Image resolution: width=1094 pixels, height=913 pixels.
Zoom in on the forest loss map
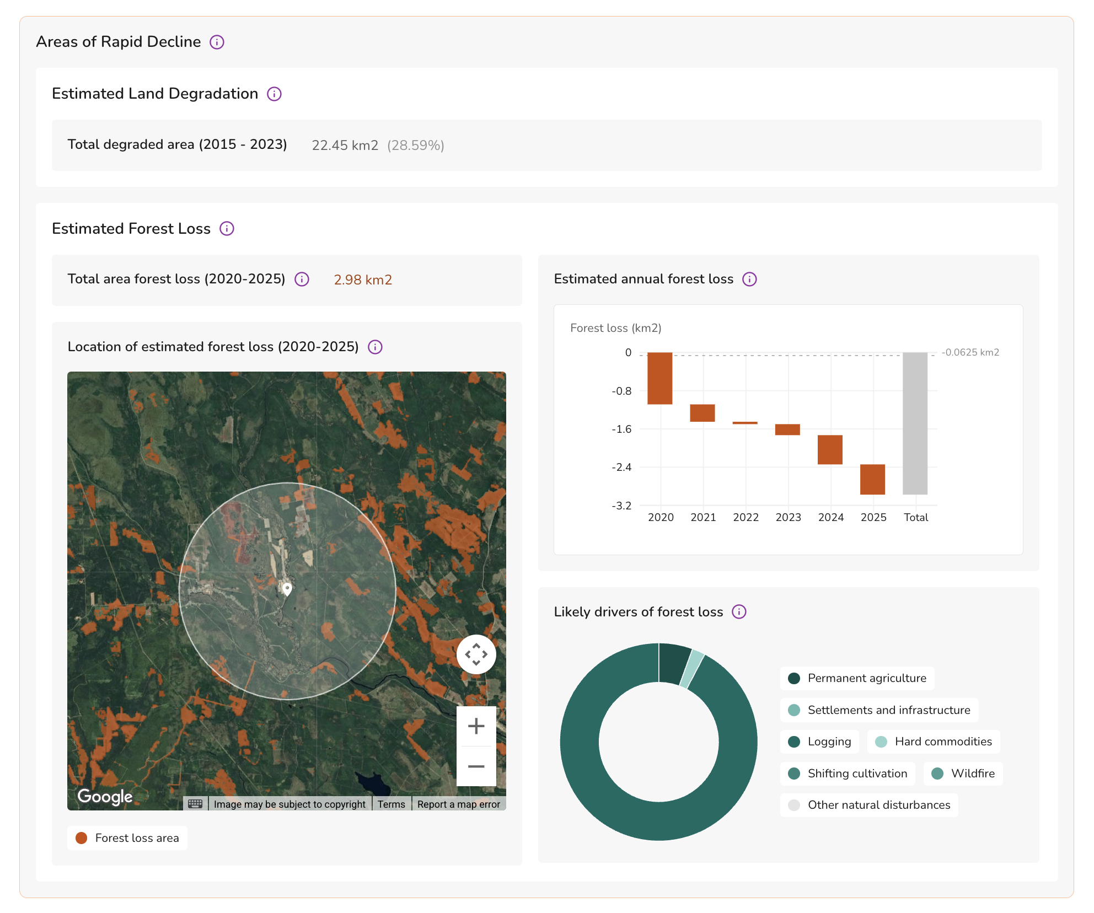pyautogui.click(x=476, y=726)
